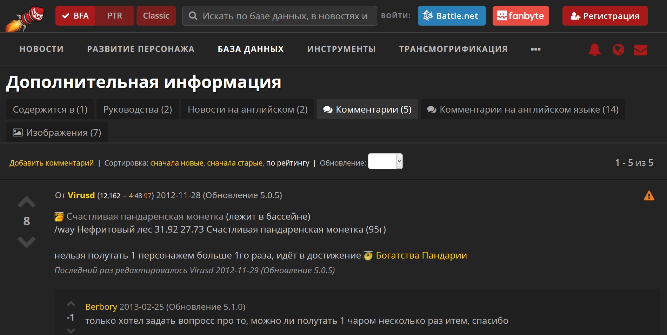Upvote Berbory's reply

71,304
